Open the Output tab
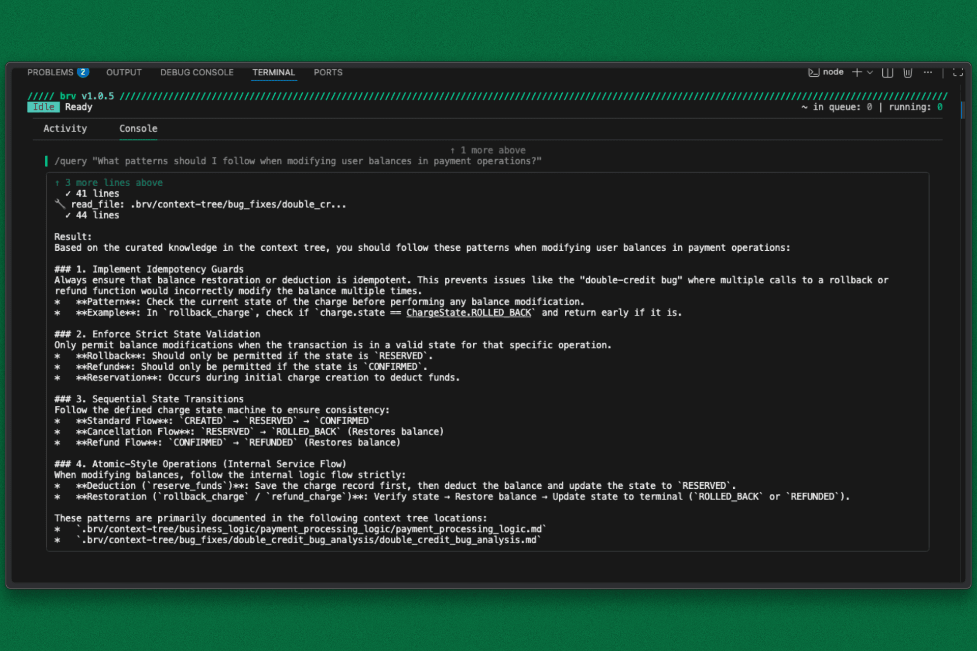Screen dimensions: 977x651 point(124,72)
